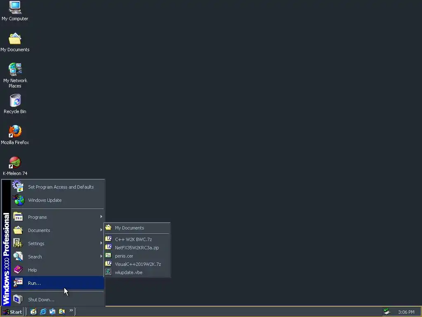Select the My Network Places desktop icon
The height and width of the screenshot is (317, 422).
(15, 76)
